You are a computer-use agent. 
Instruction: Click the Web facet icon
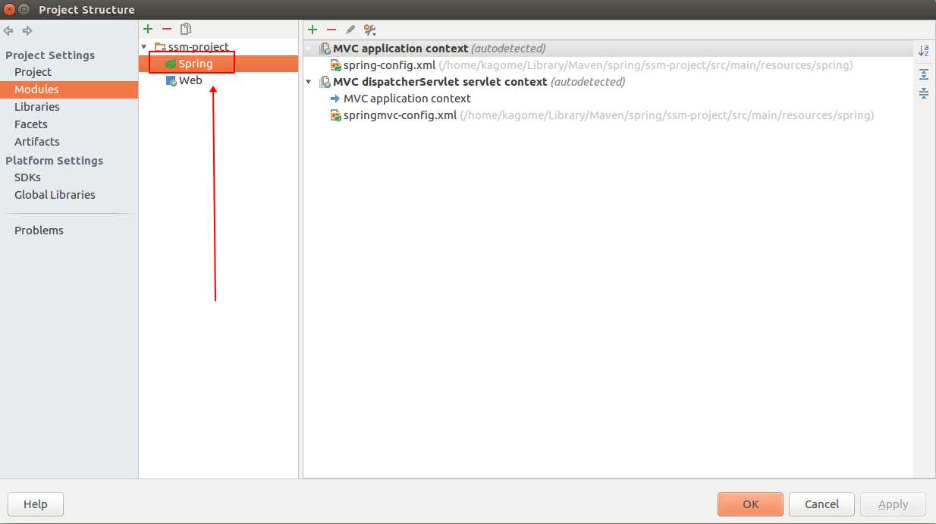[171, 80]
